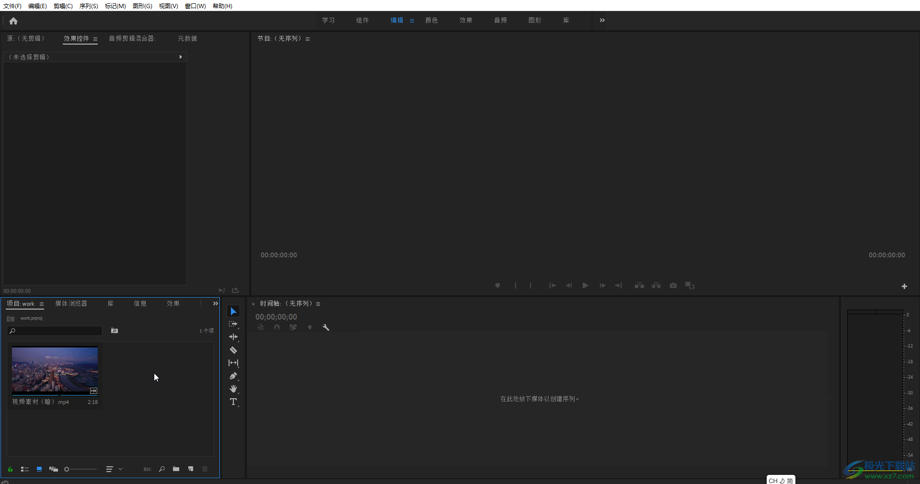The width and height of the screenshot is (920, 484).
Task: Create new search bin from query
Action: coord(115,331)
